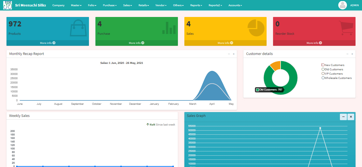362x167 pixels.
Task: Toggle Wholesale Customers legend item
Action: (337, 78)
